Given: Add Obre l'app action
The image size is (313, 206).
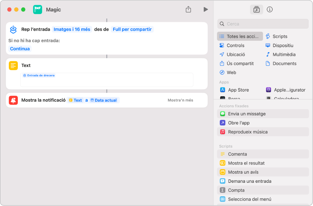Looking at the screenshot, I should pyautogui.click(x=263, y=123).
